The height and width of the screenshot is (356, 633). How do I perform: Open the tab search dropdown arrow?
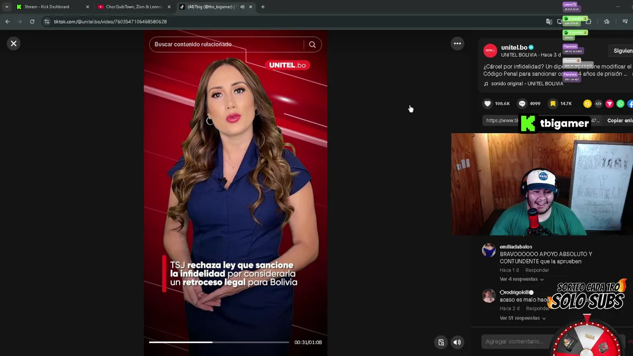coord(6,7)
